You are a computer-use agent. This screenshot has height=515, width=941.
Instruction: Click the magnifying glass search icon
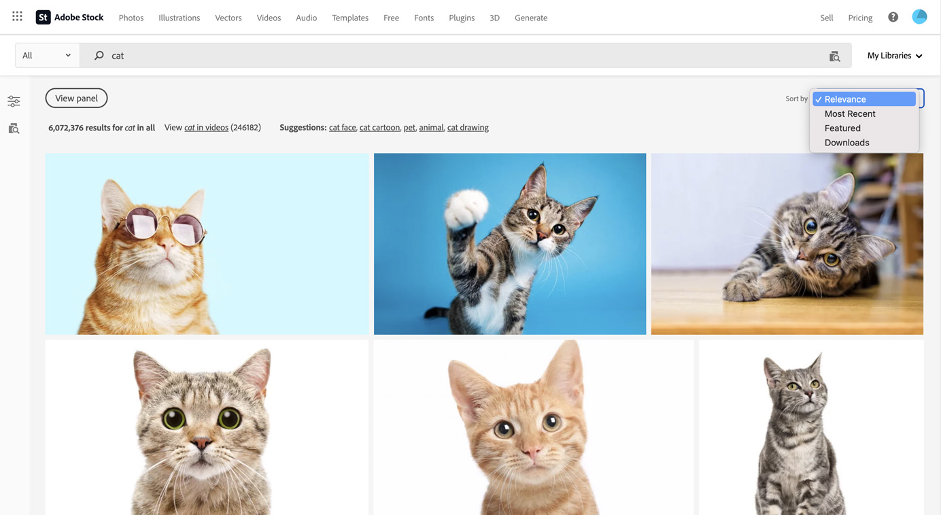(x=99, y=56)
